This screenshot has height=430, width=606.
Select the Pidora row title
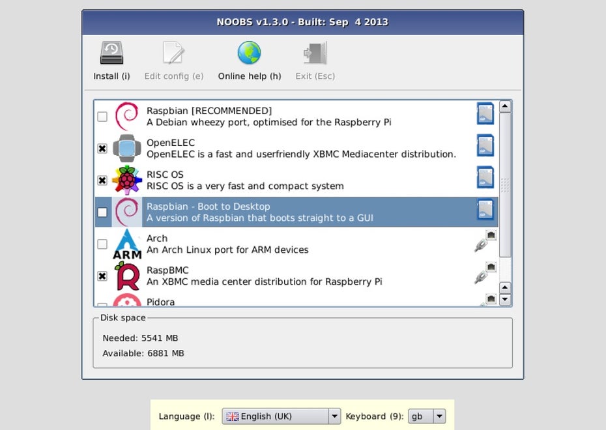pyautogui.click(x=160, y=302)
